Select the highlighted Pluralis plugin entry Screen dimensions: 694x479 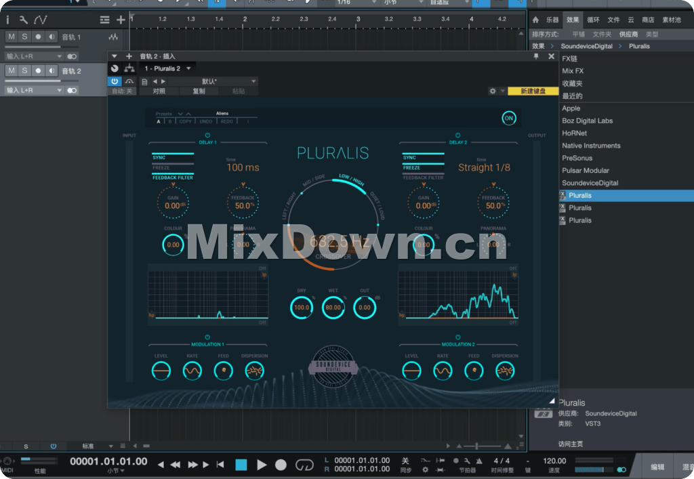pos(626,196)
